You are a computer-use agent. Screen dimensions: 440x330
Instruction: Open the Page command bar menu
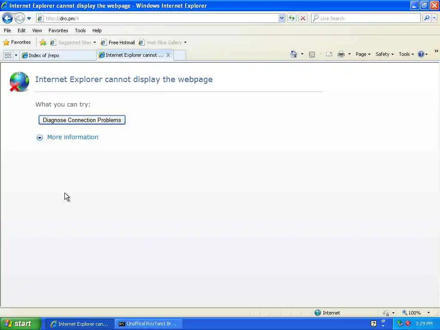pos(363,54)
